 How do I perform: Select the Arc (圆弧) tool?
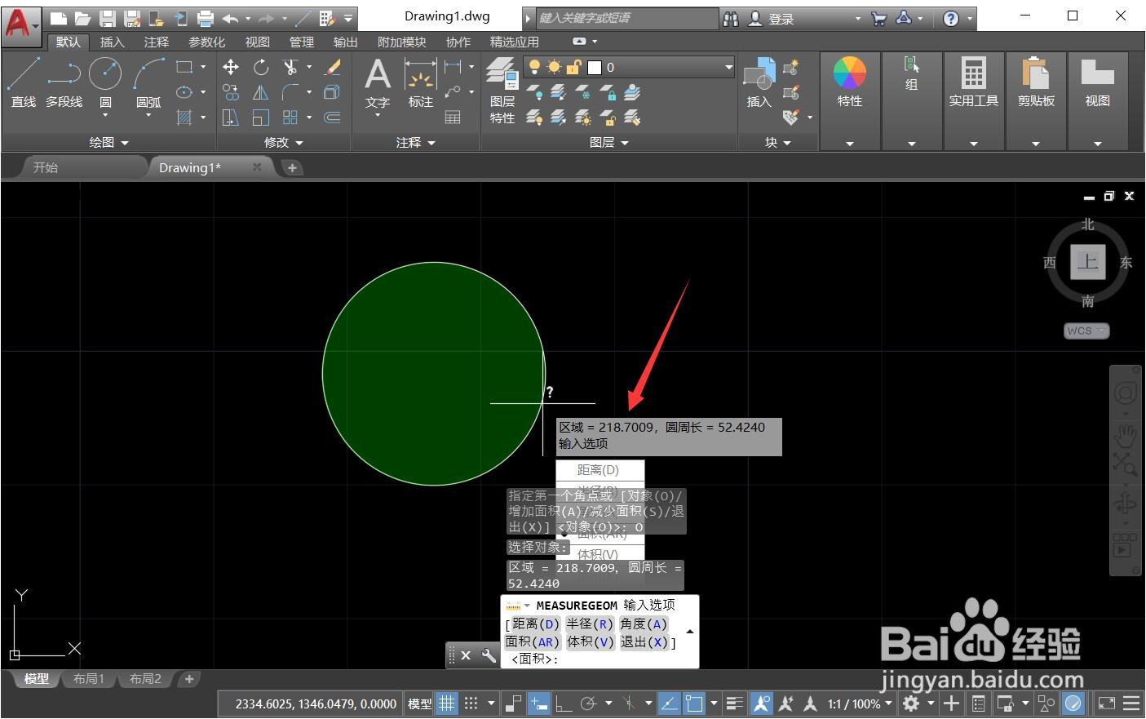(x=148, y=83)
